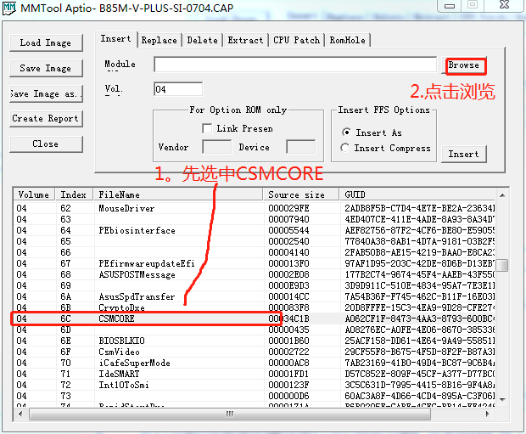Click the Save Image as button
Image resolution: width=526 pixels, height=434 pixels.
tap(46, 93)
